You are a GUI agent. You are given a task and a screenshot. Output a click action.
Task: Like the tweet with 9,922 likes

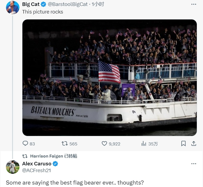coord(111,144)
